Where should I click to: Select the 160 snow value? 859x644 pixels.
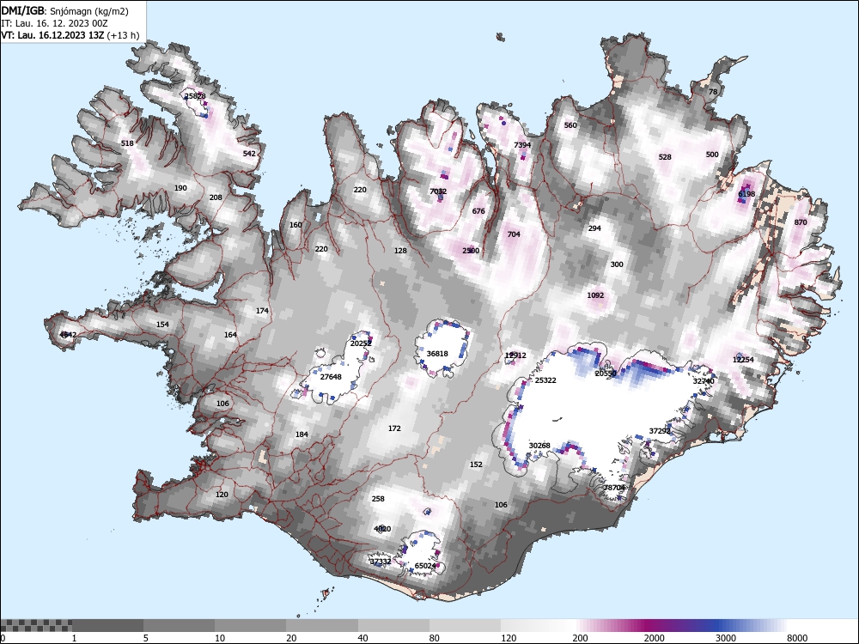point(295,225)
